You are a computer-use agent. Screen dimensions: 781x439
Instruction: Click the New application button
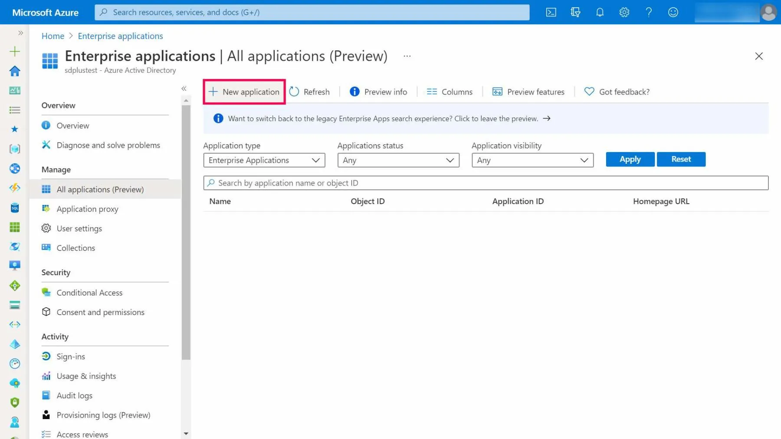244,92
